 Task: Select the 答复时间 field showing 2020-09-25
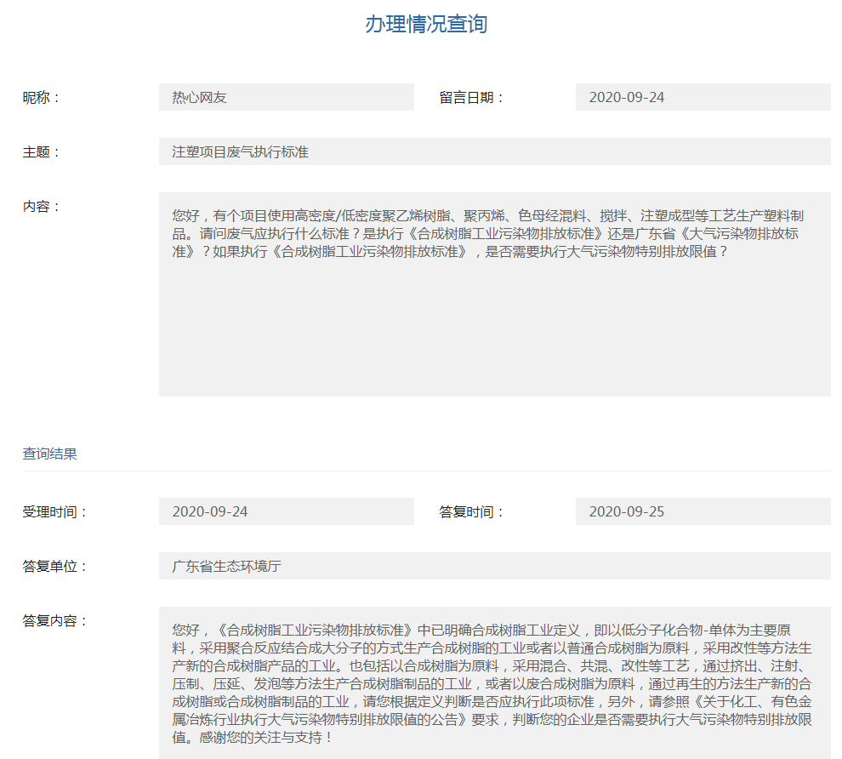click(x=703, y=511)
